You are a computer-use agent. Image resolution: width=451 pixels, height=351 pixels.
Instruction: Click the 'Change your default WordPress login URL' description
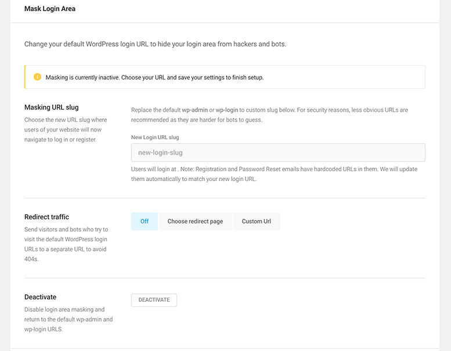156,44
